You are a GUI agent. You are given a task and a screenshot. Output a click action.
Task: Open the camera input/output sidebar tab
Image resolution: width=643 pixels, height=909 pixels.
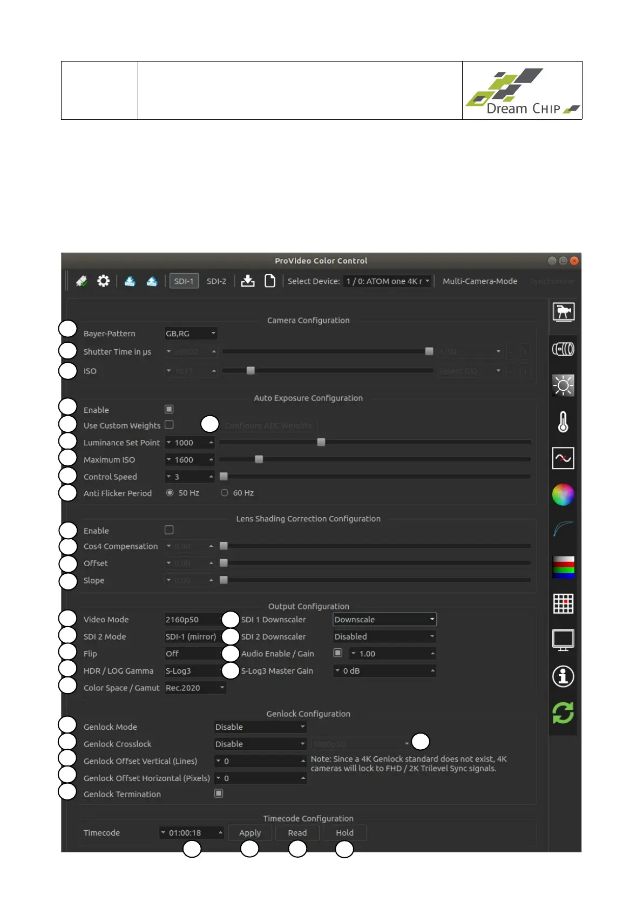pos(563,312)
